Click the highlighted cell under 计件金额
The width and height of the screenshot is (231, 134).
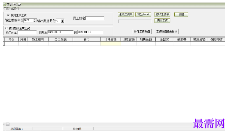[x=111, y=44]
